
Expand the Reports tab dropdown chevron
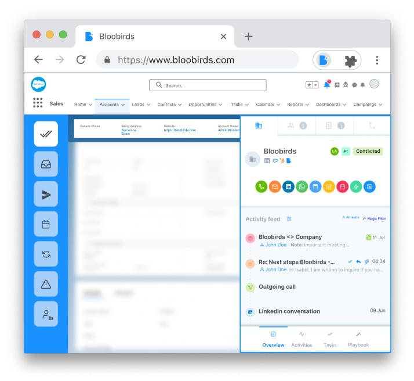click(307, 105)
